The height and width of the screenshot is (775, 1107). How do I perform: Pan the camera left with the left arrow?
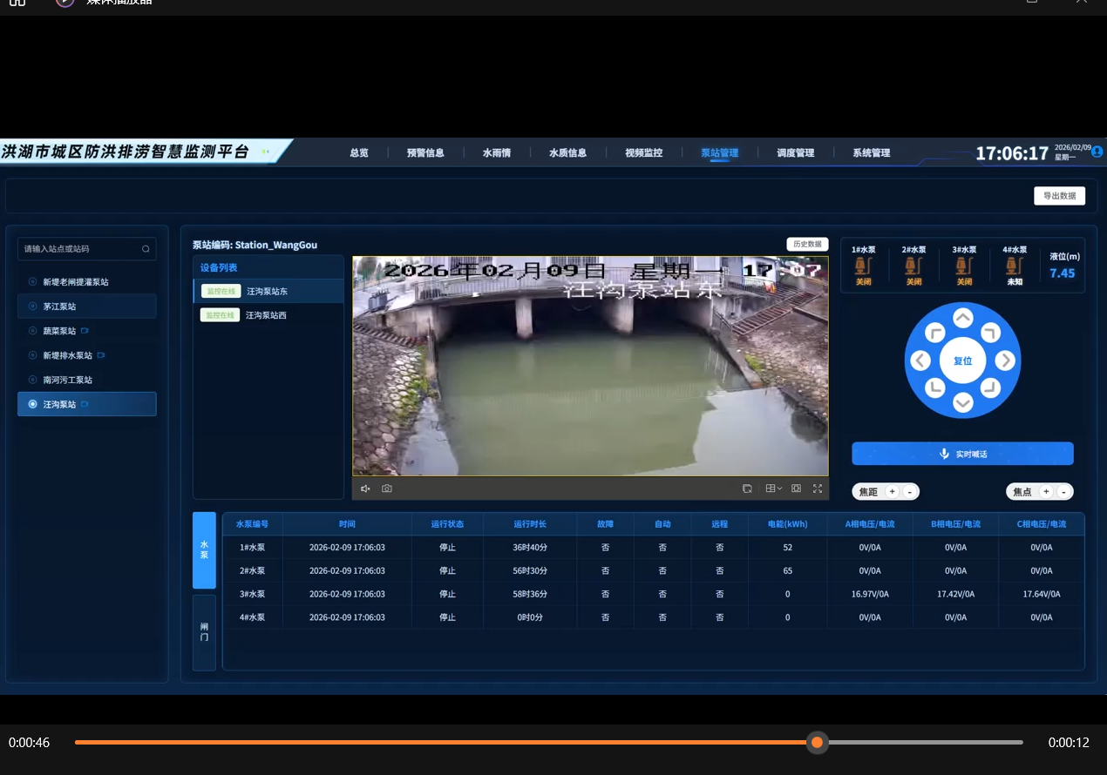(x=920, y=361)
